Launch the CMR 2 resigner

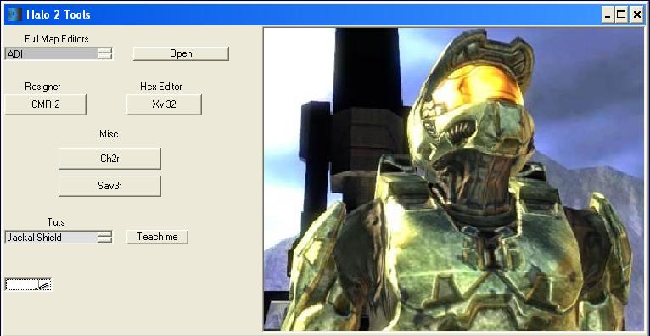click(46, 104)
